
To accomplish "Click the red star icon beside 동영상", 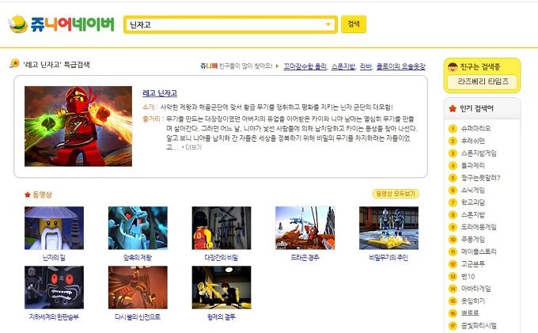I will [x=28, y=195].
